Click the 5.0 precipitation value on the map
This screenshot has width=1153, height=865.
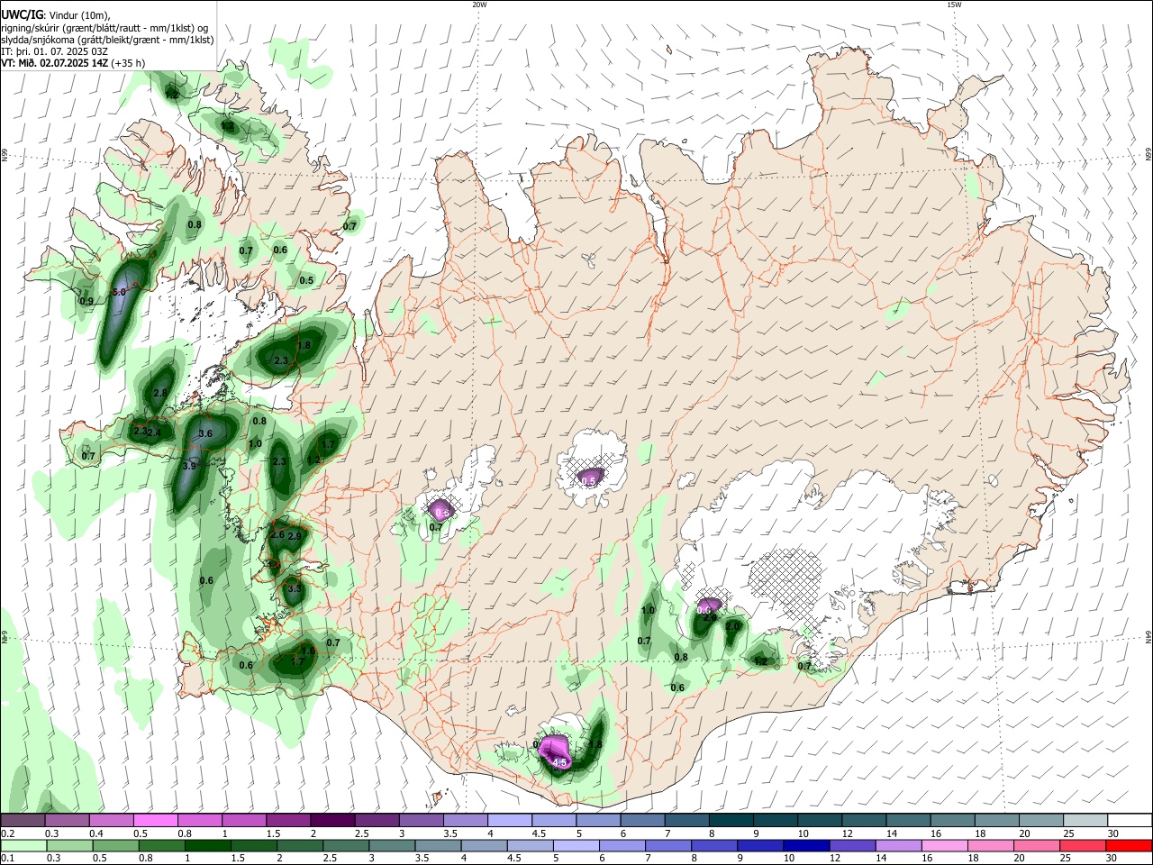[119, 293]
